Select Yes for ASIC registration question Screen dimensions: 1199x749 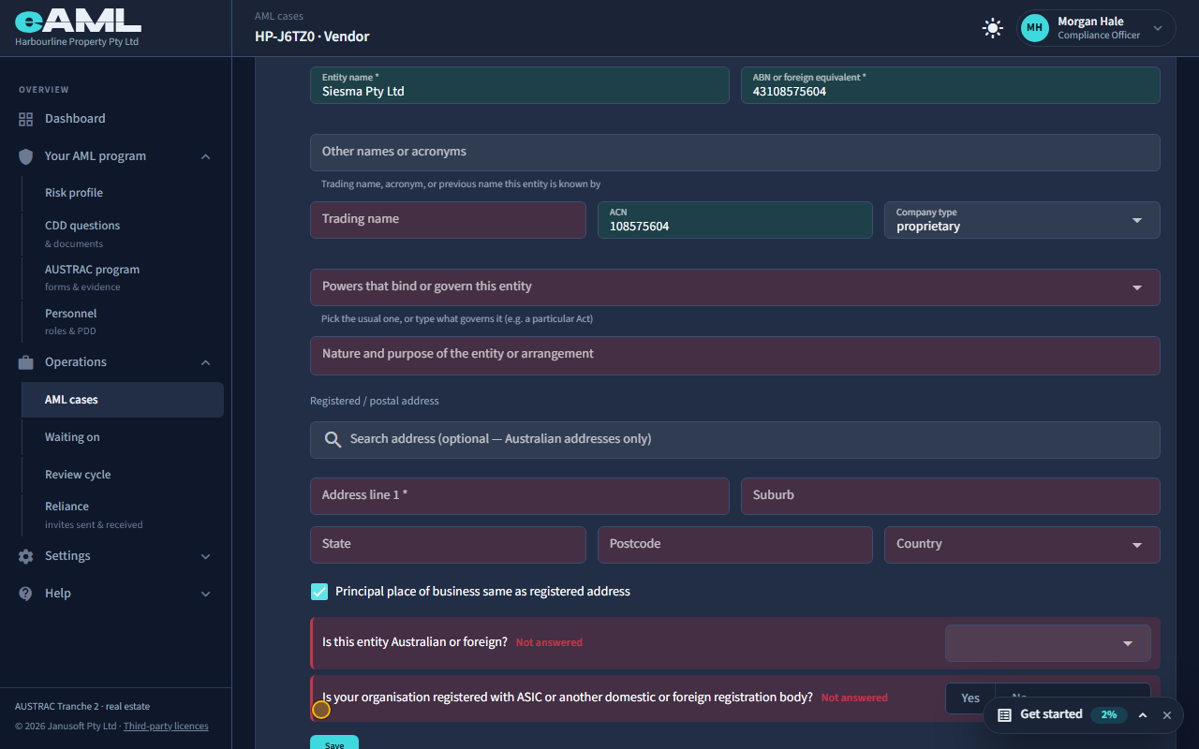tap(970, 698)
